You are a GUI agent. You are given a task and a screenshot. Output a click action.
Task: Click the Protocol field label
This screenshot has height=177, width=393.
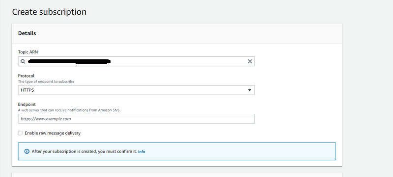tap(26, 76)
